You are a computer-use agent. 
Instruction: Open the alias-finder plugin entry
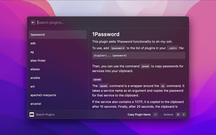pyautogui.click(x=57, y=60)
